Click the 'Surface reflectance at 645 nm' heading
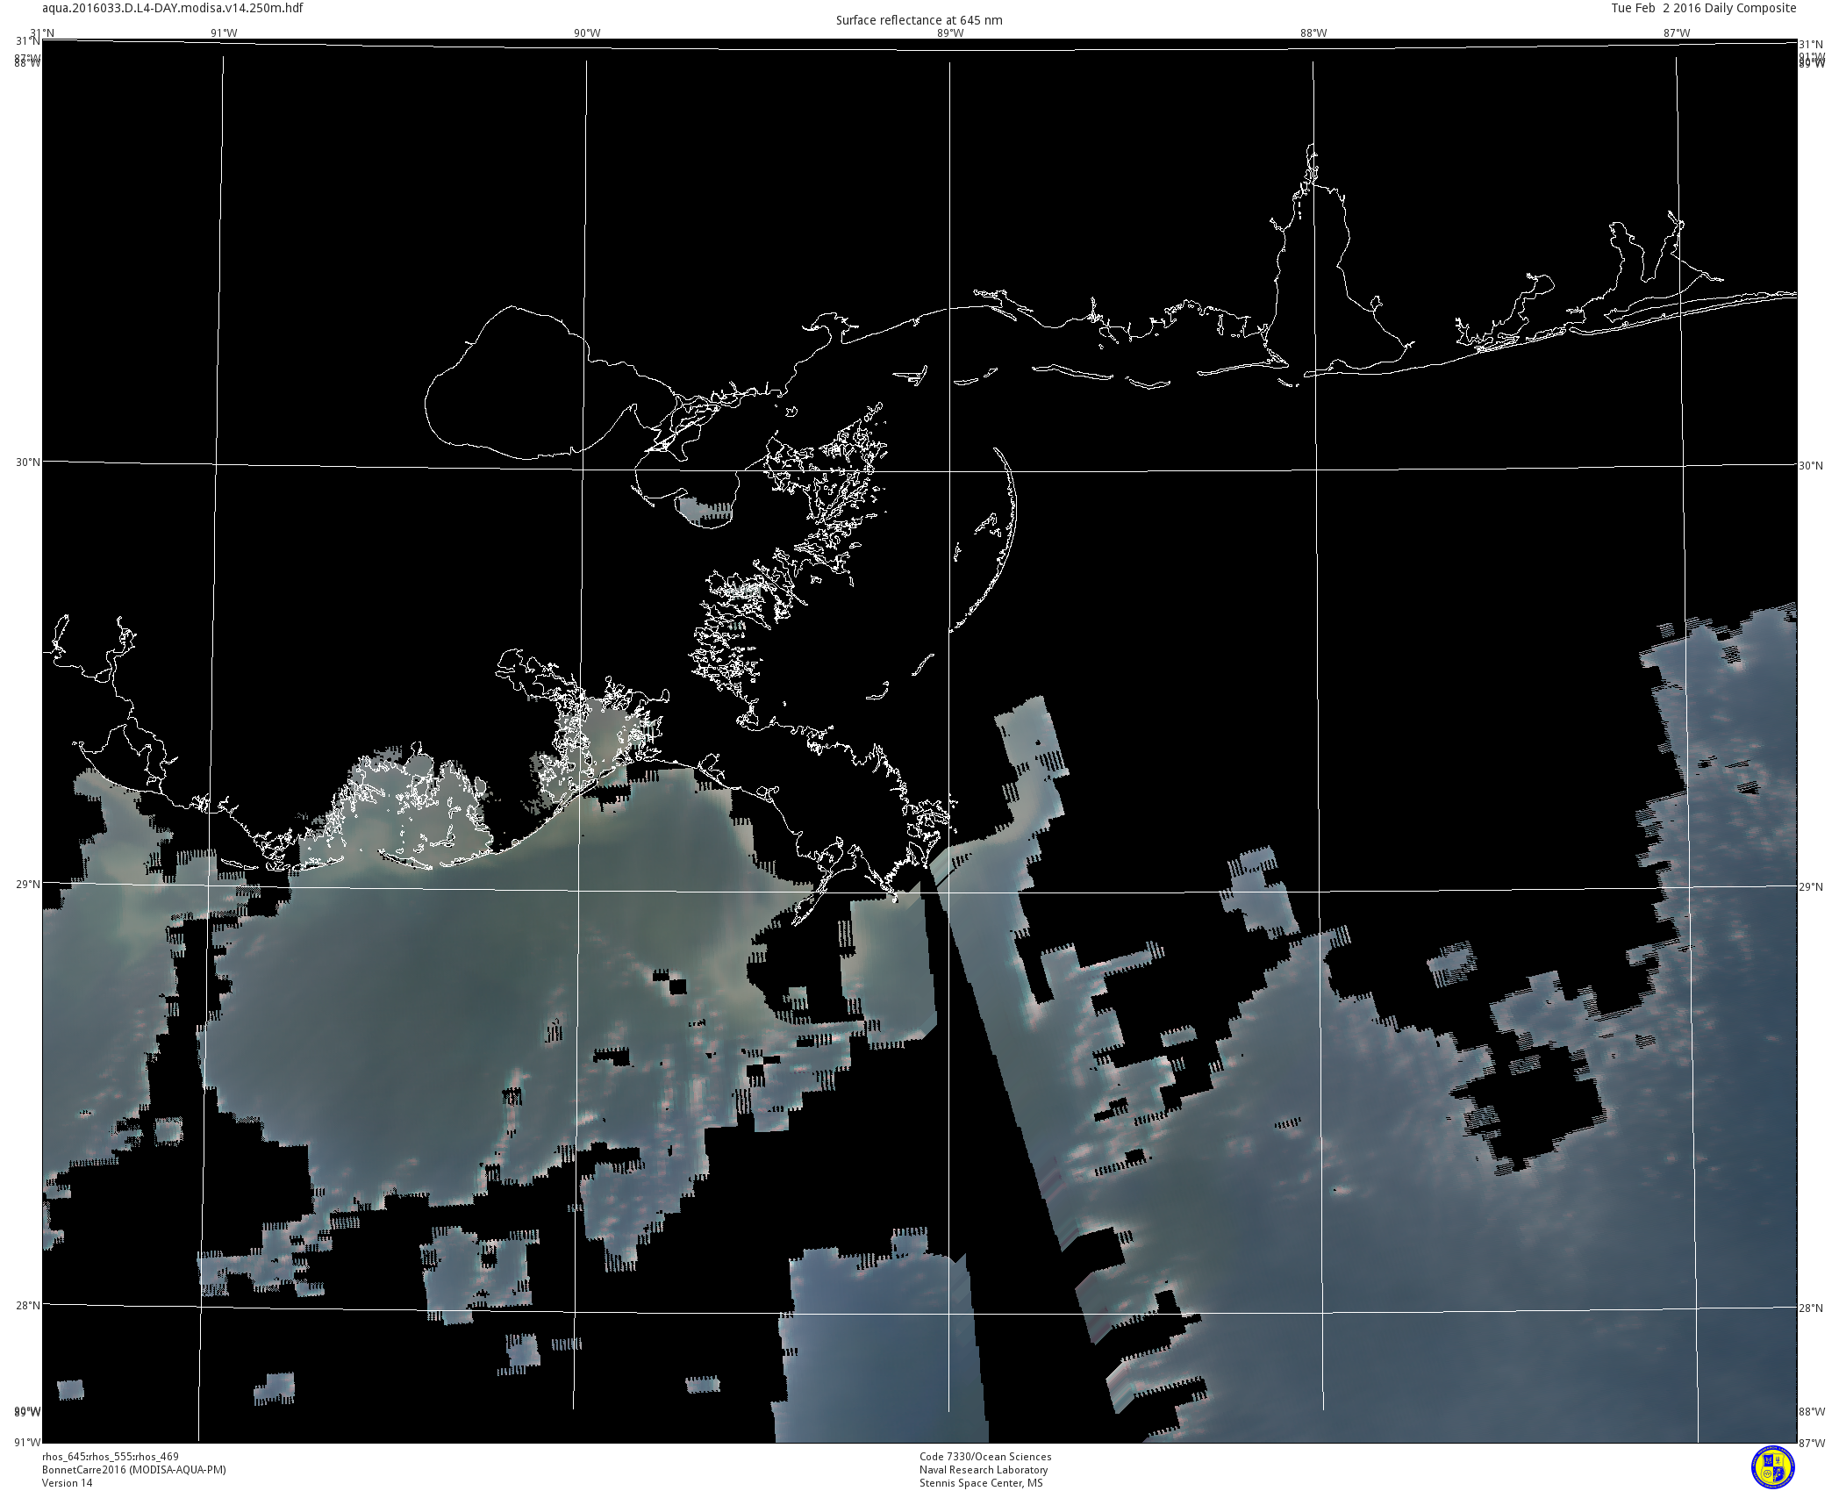This screenshot has height=1491, width=1839. [919, 20]
